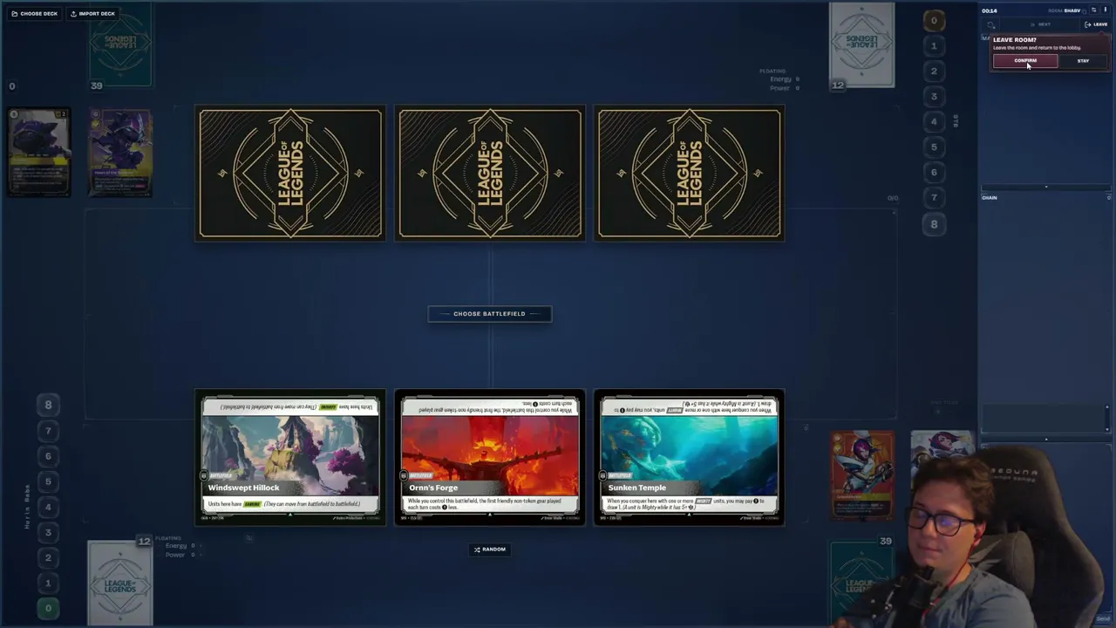Screen dimensions: 1116x628
Task: Set opponent score to 7
Action: [934, 197]
